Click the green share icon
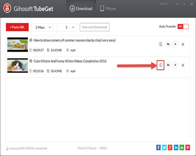Viewport: 196px width, 156px height. (x=182, y=147)
